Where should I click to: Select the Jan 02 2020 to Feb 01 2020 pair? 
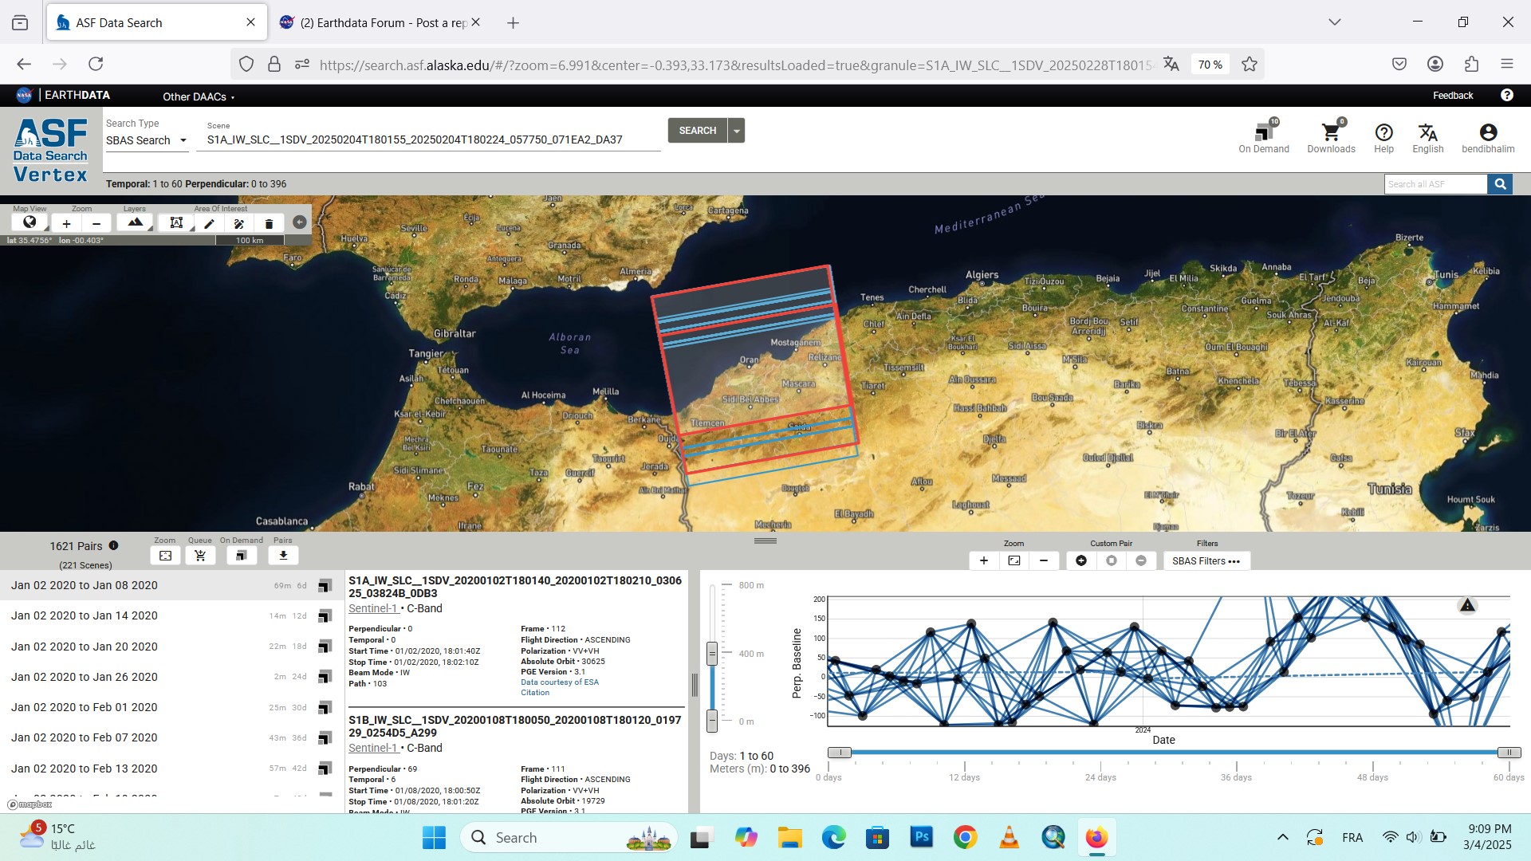click(x=85, y=707)
